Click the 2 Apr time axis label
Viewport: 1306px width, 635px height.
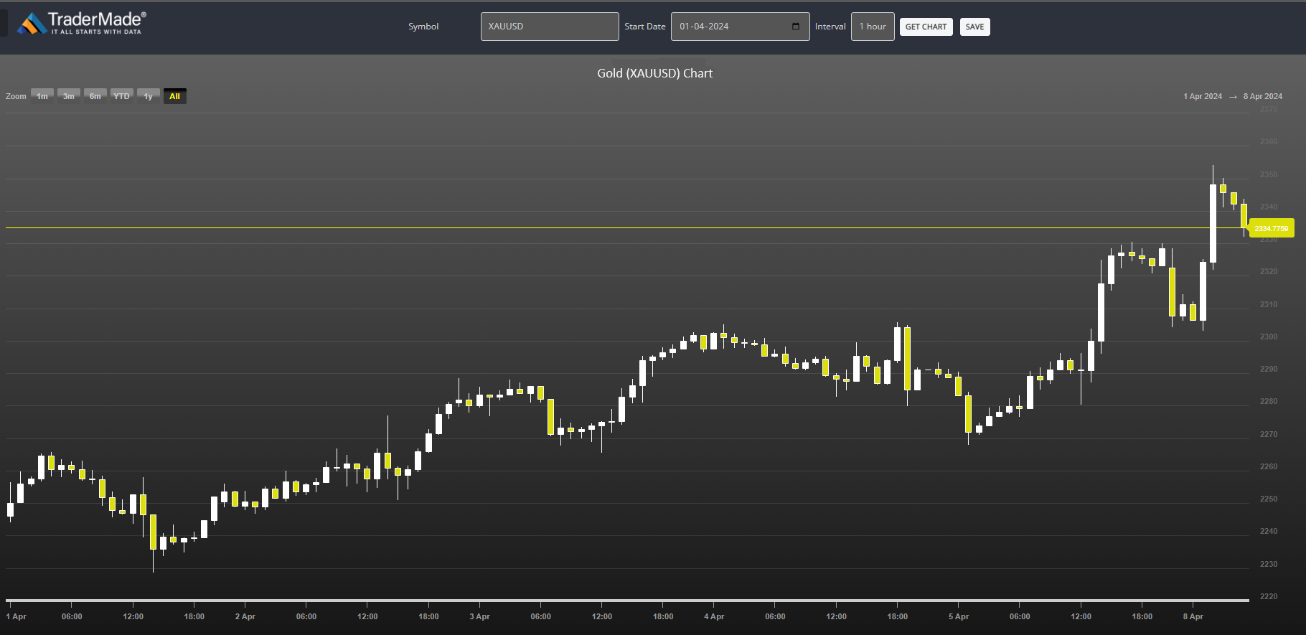tap(245, 616)
